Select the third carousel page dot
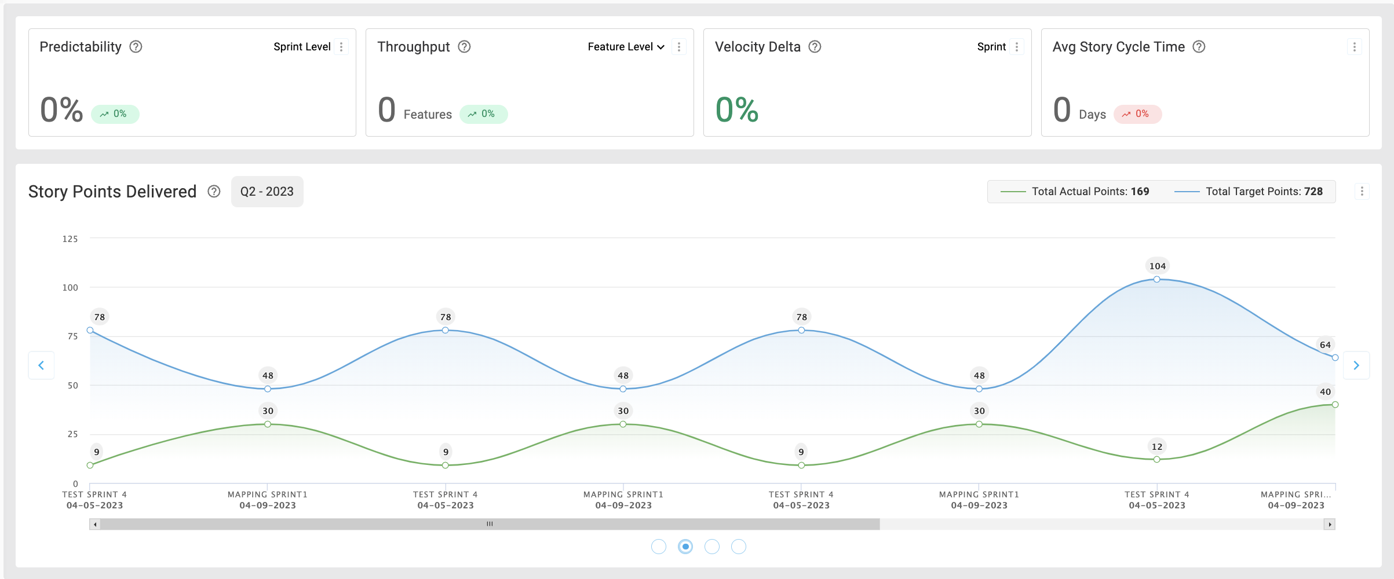 (x=712, y=547)
